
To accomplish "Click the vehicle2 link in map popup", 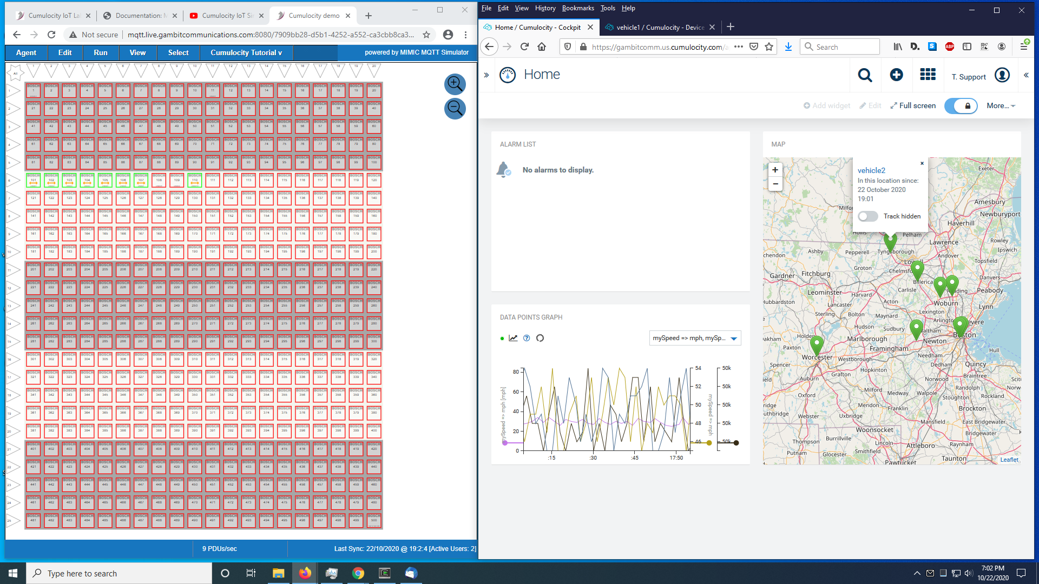I will [871, 170].
